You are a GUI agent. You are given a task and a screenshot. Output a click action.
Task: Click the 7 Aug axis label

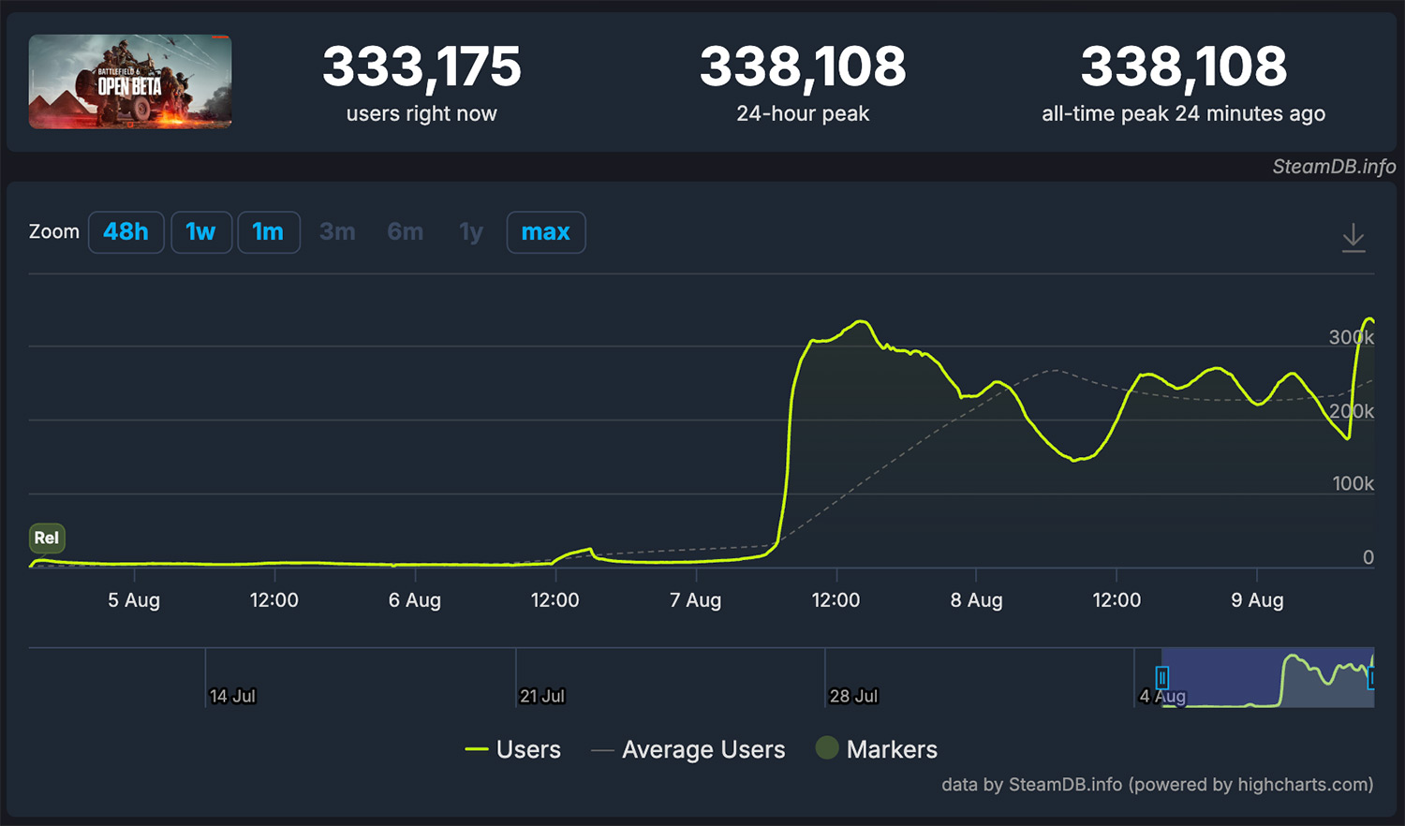(696, 600)
